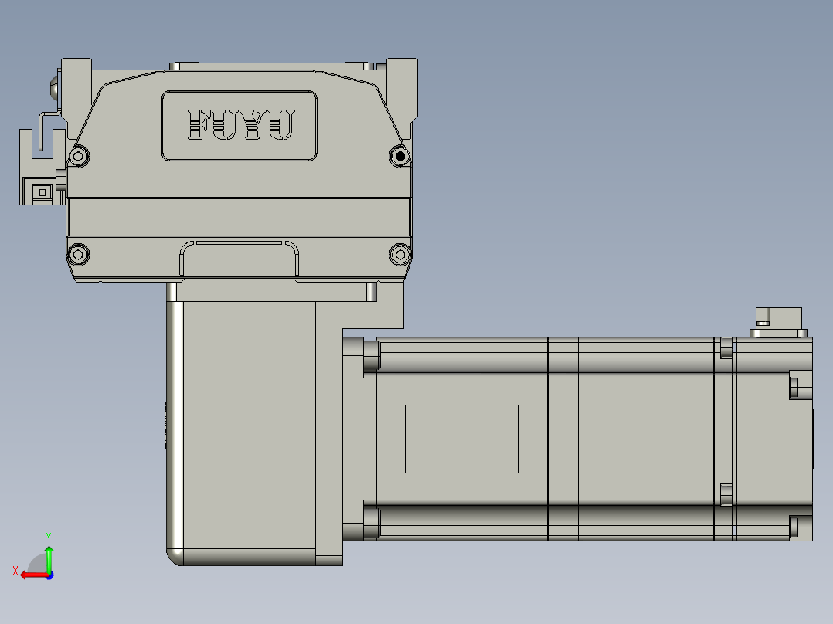This screenshot has height=624, width=833.
Task: Select the tall vertical housing below the slider
Action: click(x=254, y=433)
